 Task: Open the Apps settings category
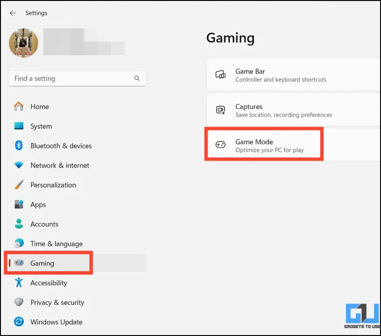[78, 204]
